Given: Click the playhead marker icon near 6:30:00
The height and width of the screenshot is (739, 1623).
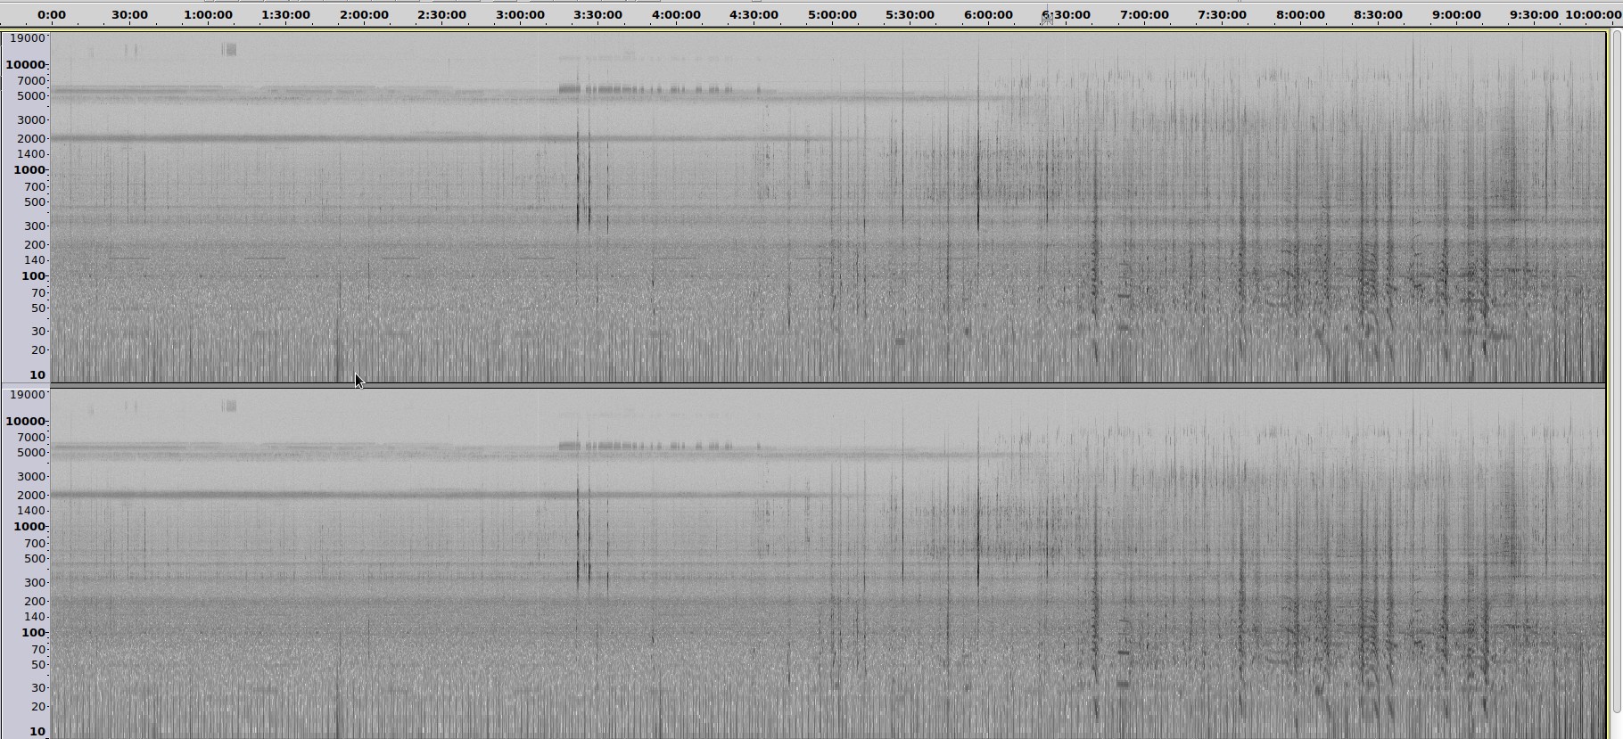Looking at the screenshot, I should tap(1047, 18).
